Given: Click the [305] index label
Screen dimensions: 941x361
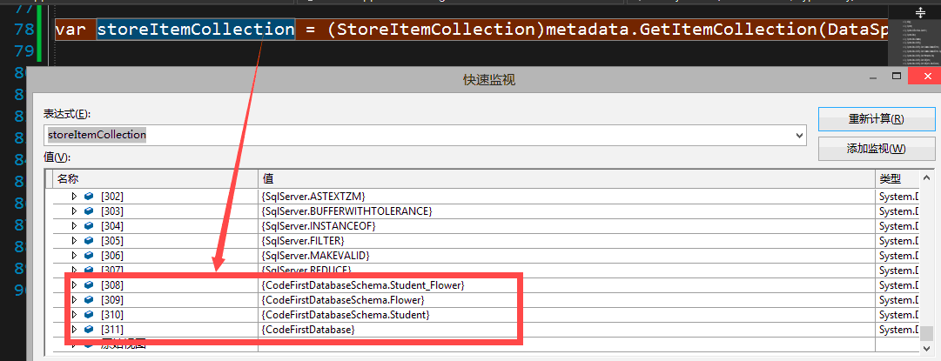Looking at the screenshot, I should click(x=111, y=240).
